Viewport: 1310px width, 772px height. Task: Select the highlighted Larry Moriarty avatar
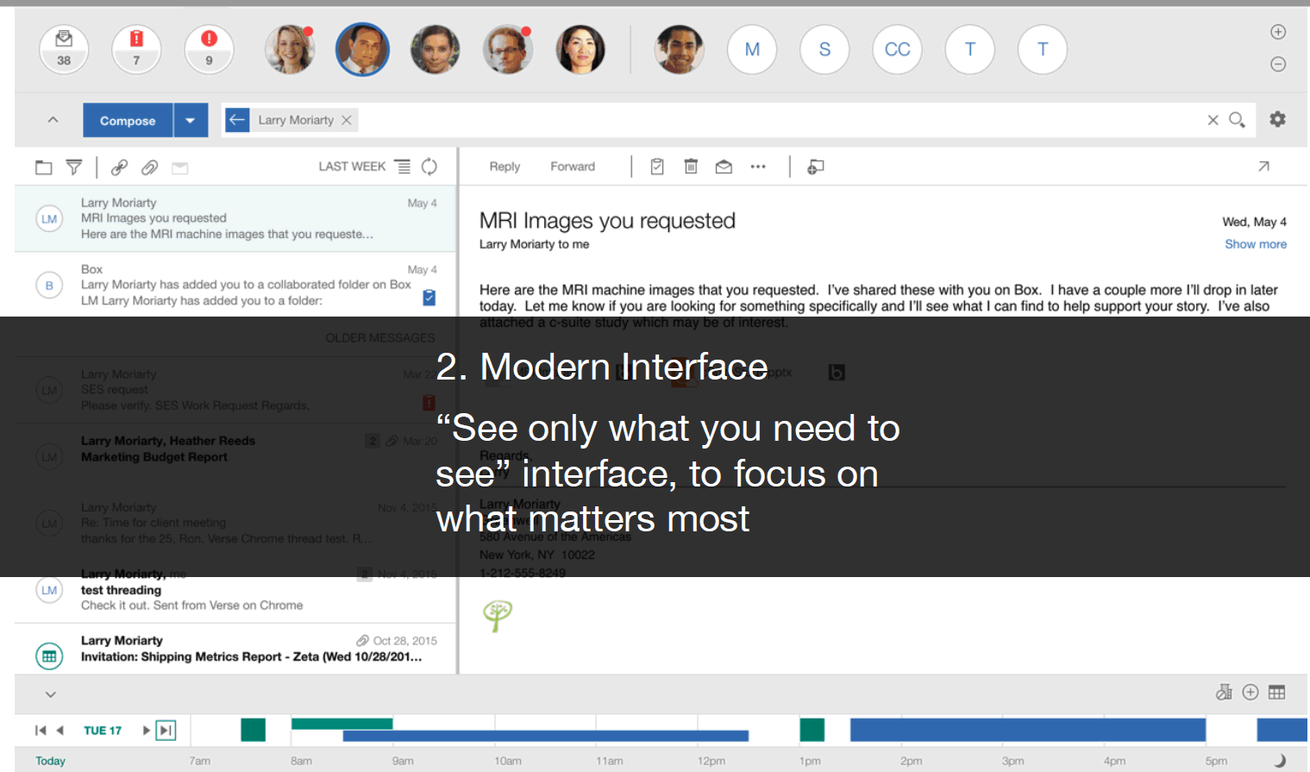(x=362, y=49)
